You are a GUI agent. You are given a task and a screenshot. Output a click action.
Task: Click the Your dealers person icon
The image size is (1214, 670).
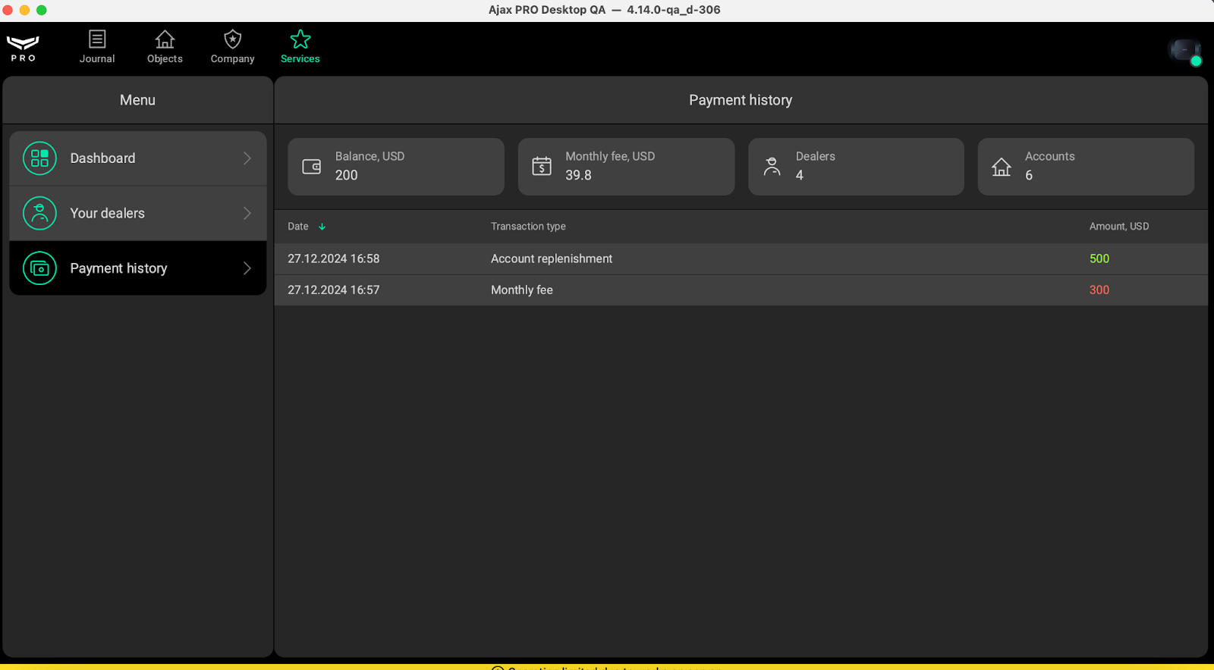(39, 214)
